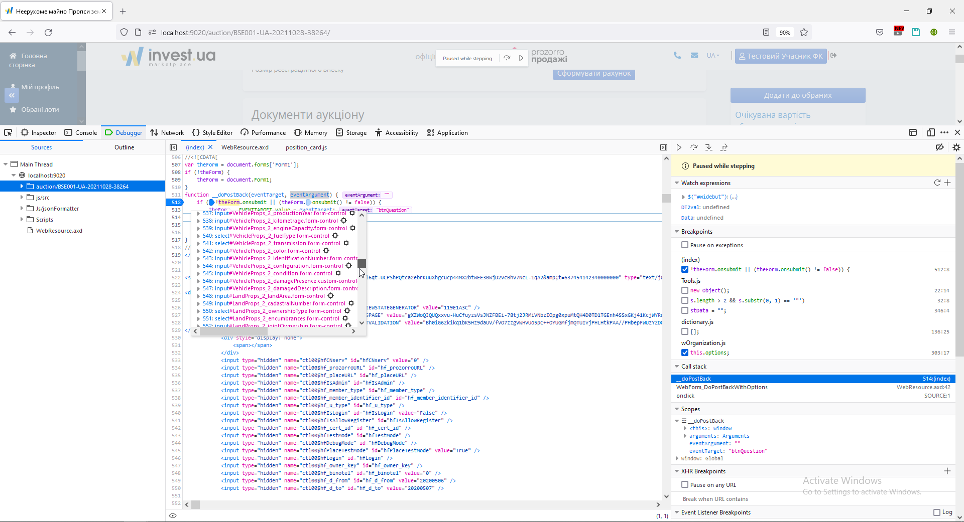Add a new watch expression
The image size is (964, 522).
[947, 183]
